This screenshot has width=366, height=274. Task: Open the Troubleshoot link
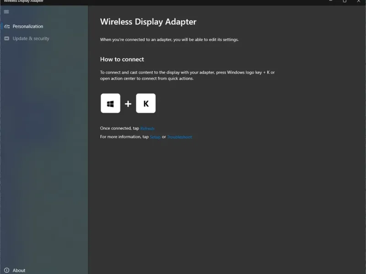[179, 137]
